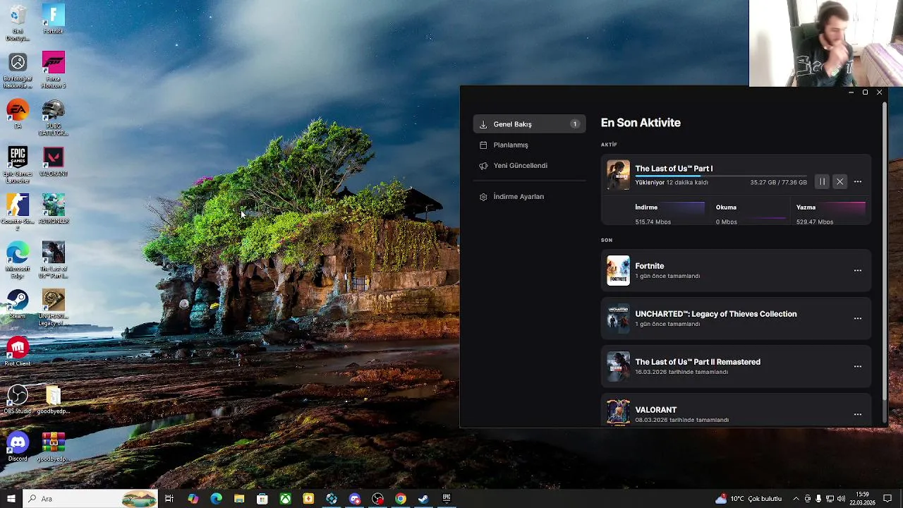Open the clock showing 15:59
The width and height of the screenshot is (903, 508).
861,499
